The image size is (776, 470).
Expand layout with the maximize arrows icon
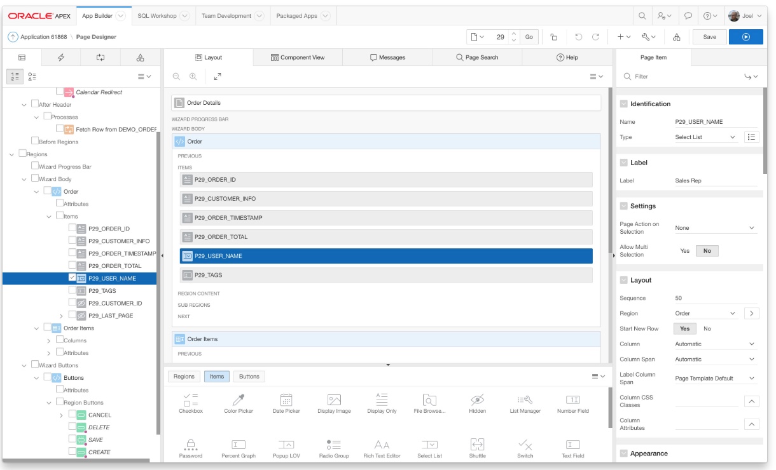218,76
